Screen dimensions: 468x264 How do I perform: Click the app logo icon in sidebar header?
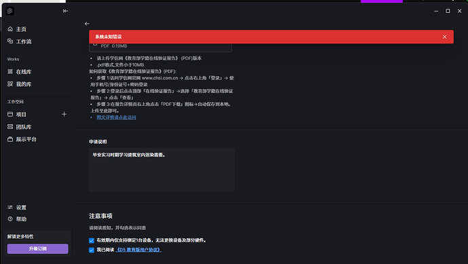click(10, 11)
